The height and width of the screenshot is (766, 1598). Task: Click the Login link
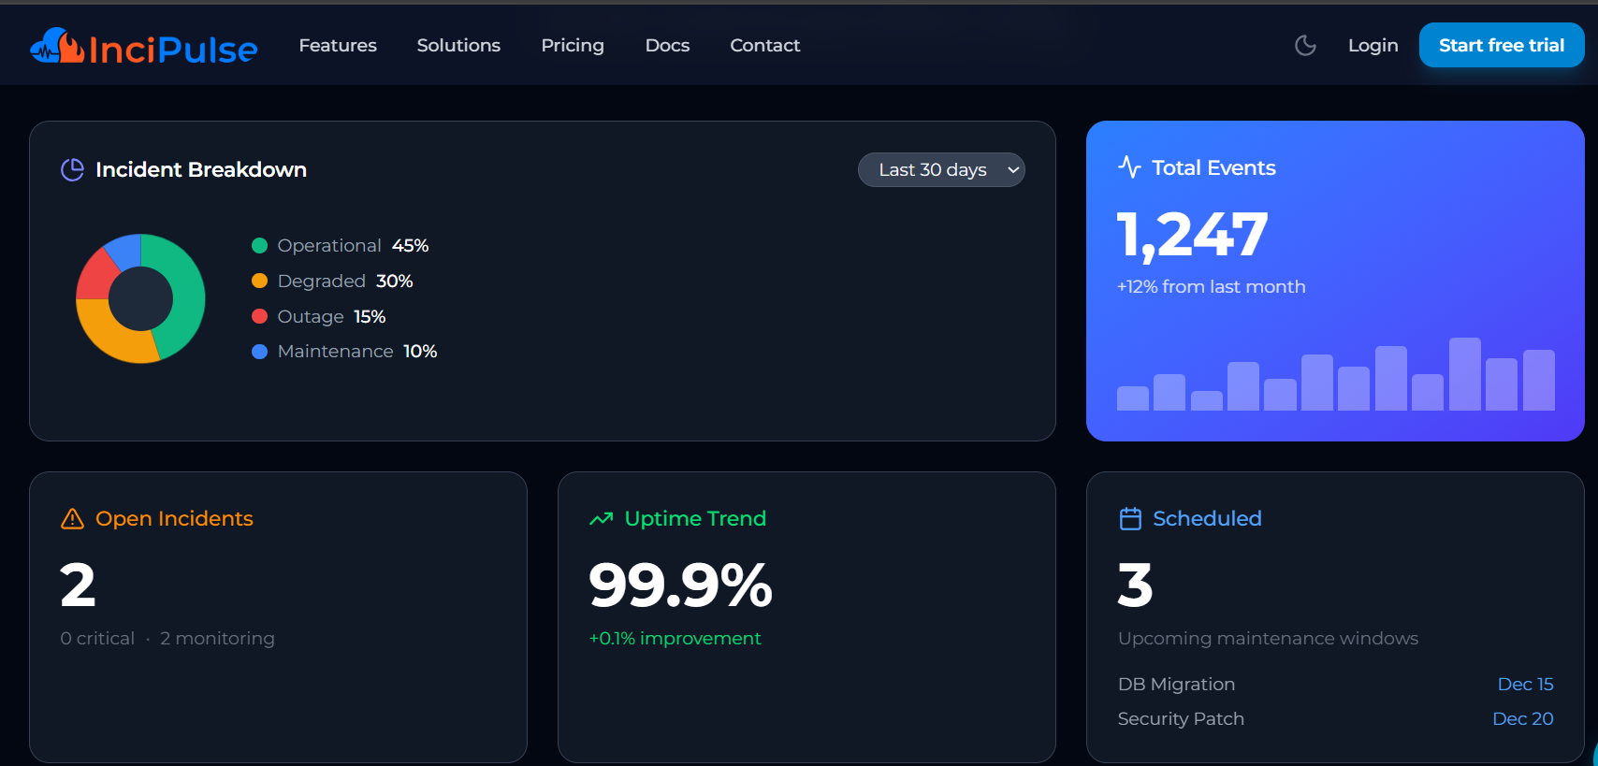tap(1373, 46)
